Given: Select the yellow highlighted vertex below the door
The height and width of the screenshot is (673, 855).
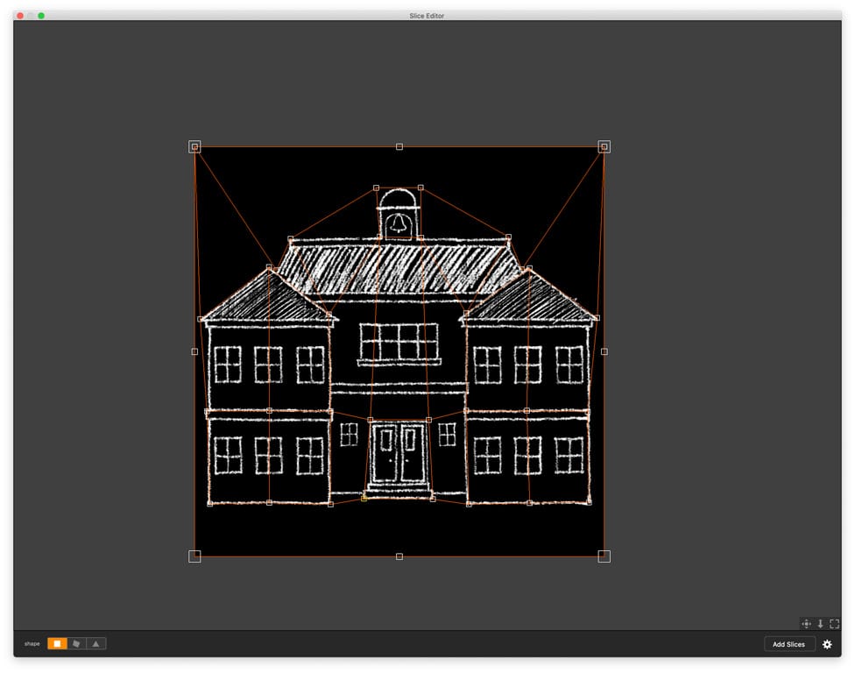Looking at the screenshot, I should (x=364, y=498).
